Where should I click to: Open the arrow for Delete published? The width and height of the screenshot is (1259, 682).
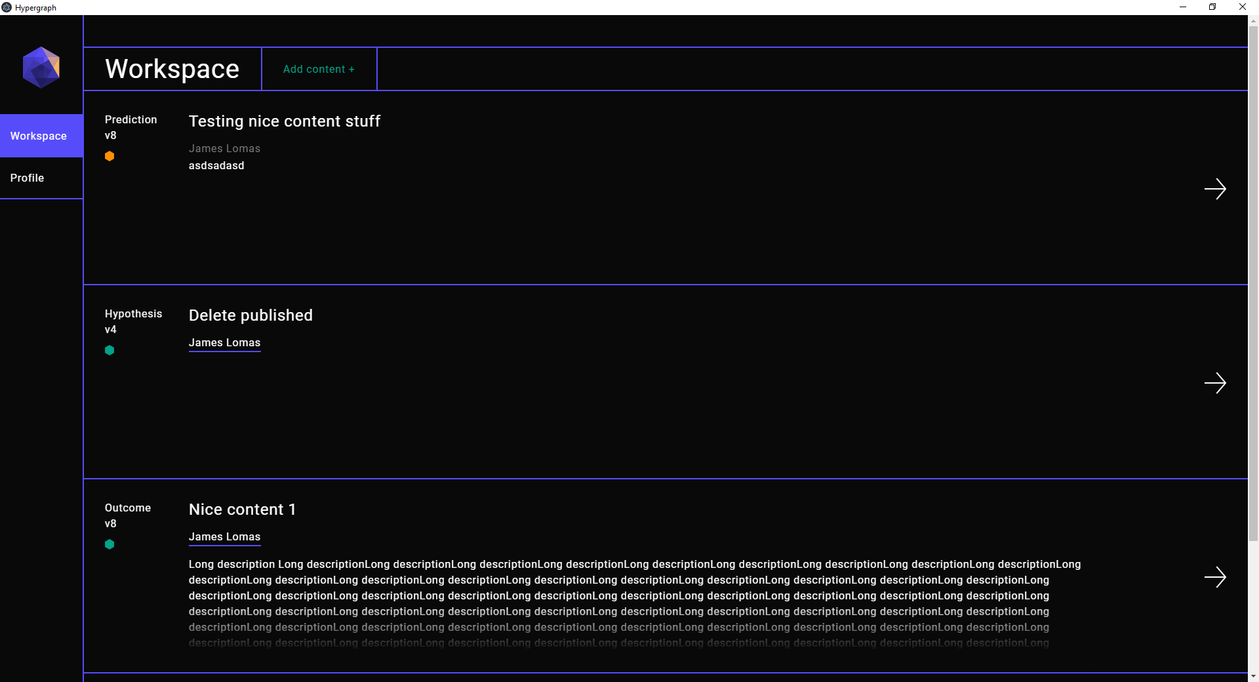(1215, 383)
